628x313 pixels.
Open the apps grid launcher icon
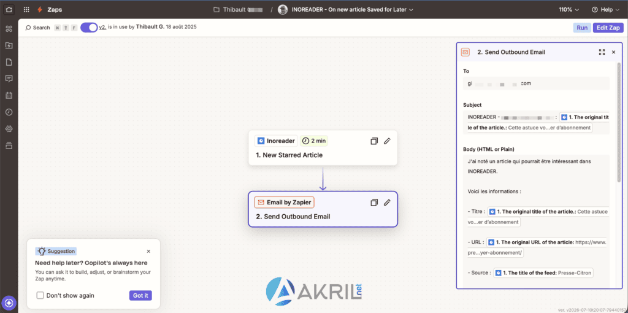26,9
